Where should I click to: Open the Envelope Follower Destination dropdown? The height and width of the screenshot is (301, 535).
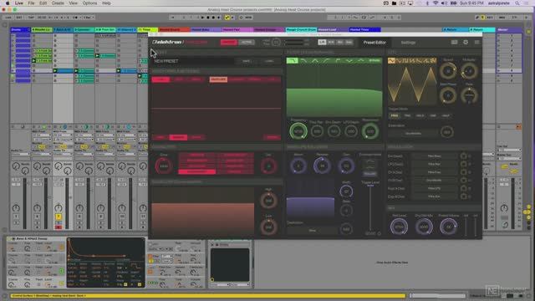pos(312,231)
